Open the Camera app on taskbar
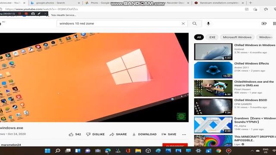Screen dimensions: 276x155 coord(98,151)
